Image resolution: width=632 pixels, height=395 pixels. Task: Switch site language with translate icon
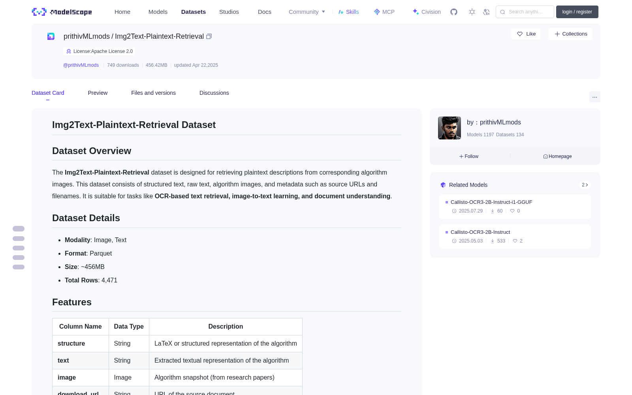[x=486, y=12]
